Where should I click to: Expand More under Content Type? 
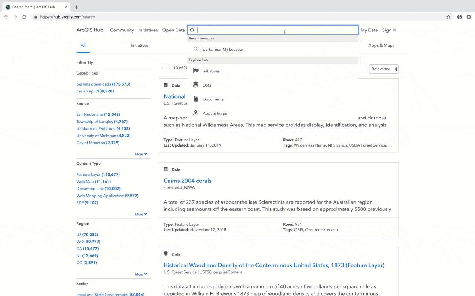pyautogui.click(x=141, y=214)
